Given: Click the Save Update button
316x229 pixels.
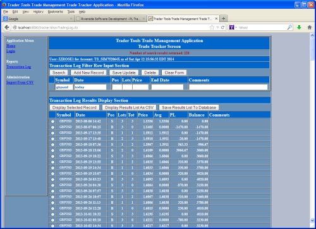Looking at the screenshot, I should (124, 73).
